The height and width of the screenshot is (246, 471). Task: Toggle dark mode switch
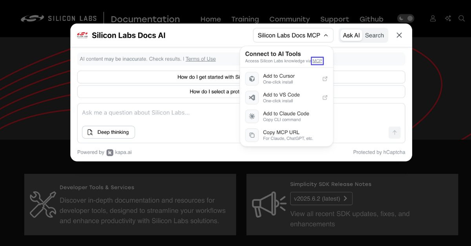click(x=406, y=18)
